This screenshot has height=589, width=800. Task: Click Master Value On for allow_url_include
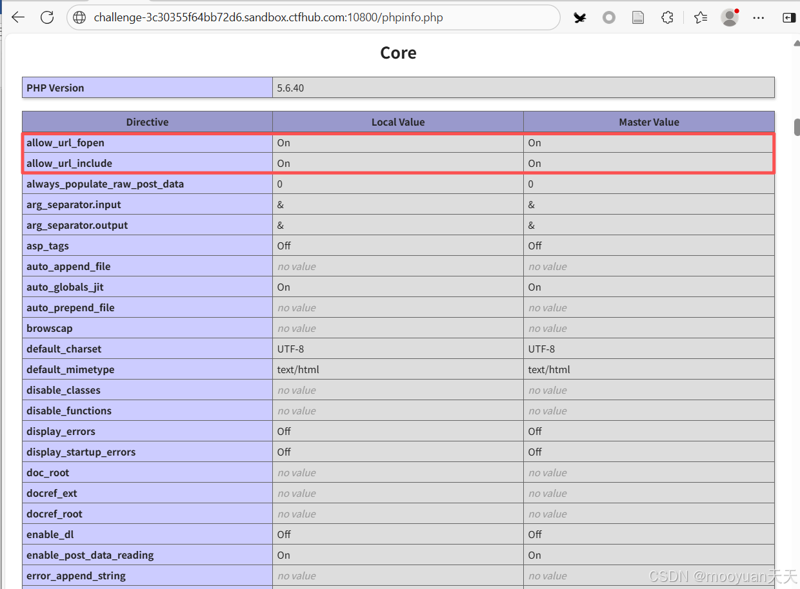pos(534,163)
